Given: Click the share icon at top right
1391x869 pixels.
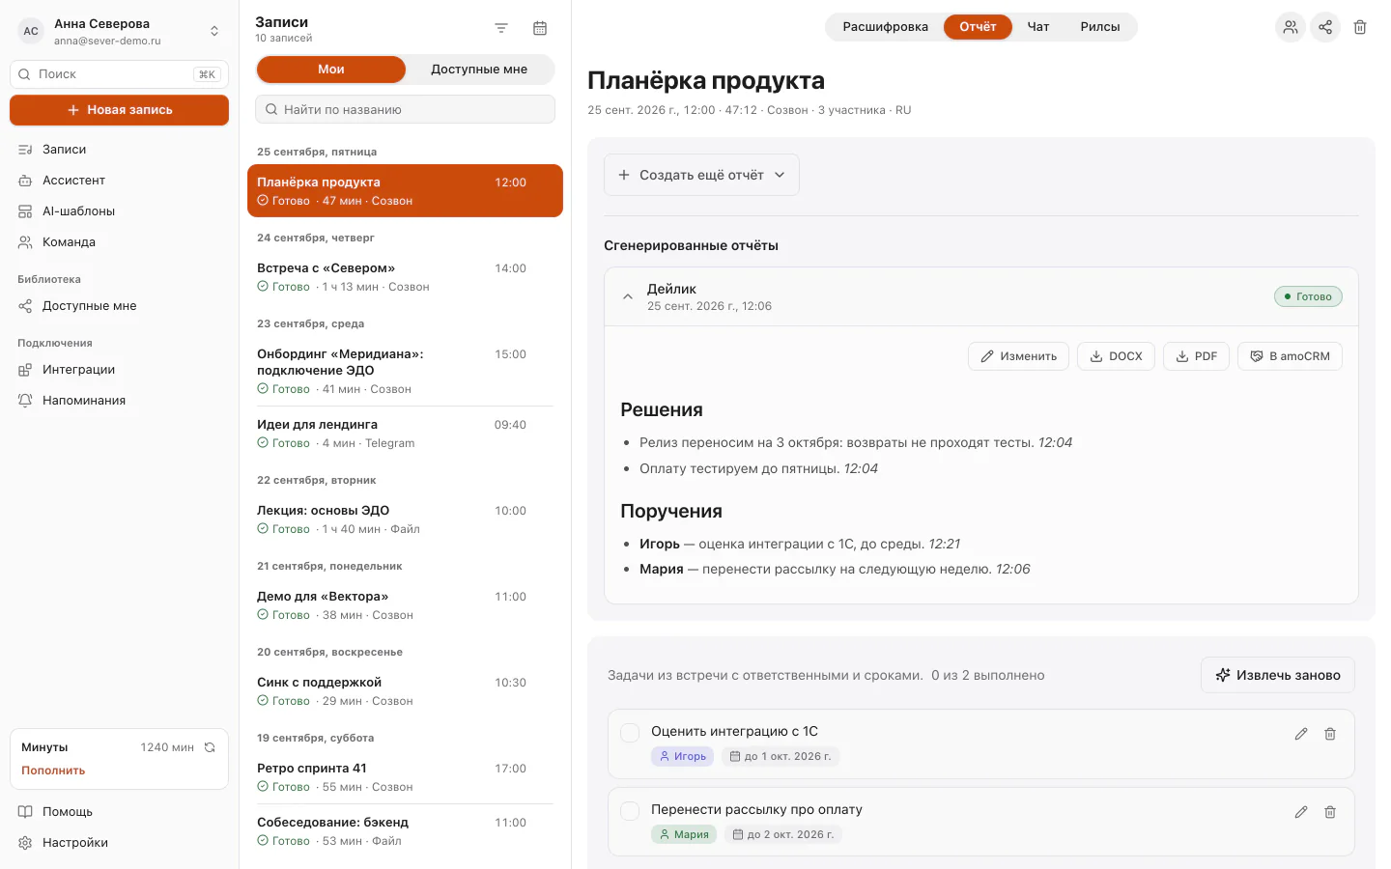Looking at the screenshot, I should pos(1325,27).
